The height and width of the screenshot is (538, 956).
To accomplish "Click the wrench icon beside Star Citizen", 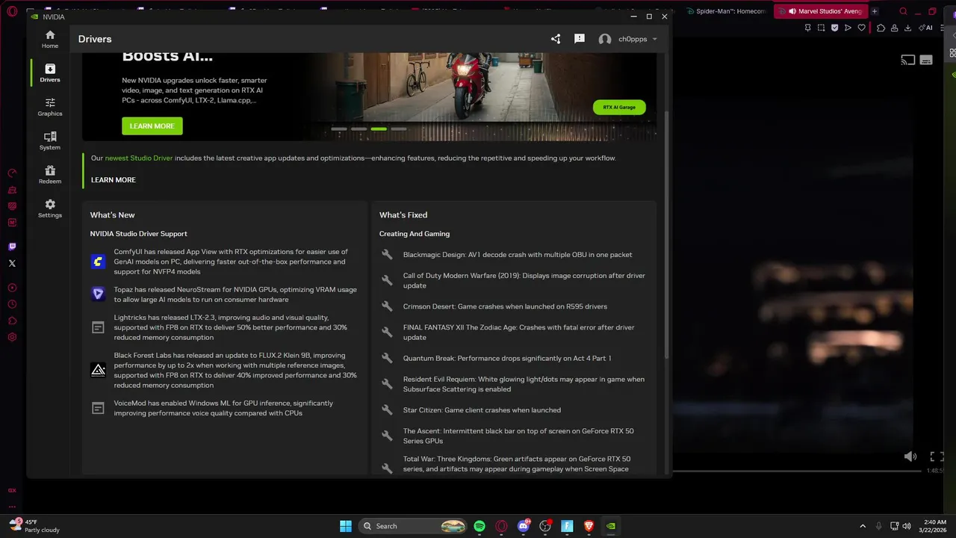I will (387, 410).
